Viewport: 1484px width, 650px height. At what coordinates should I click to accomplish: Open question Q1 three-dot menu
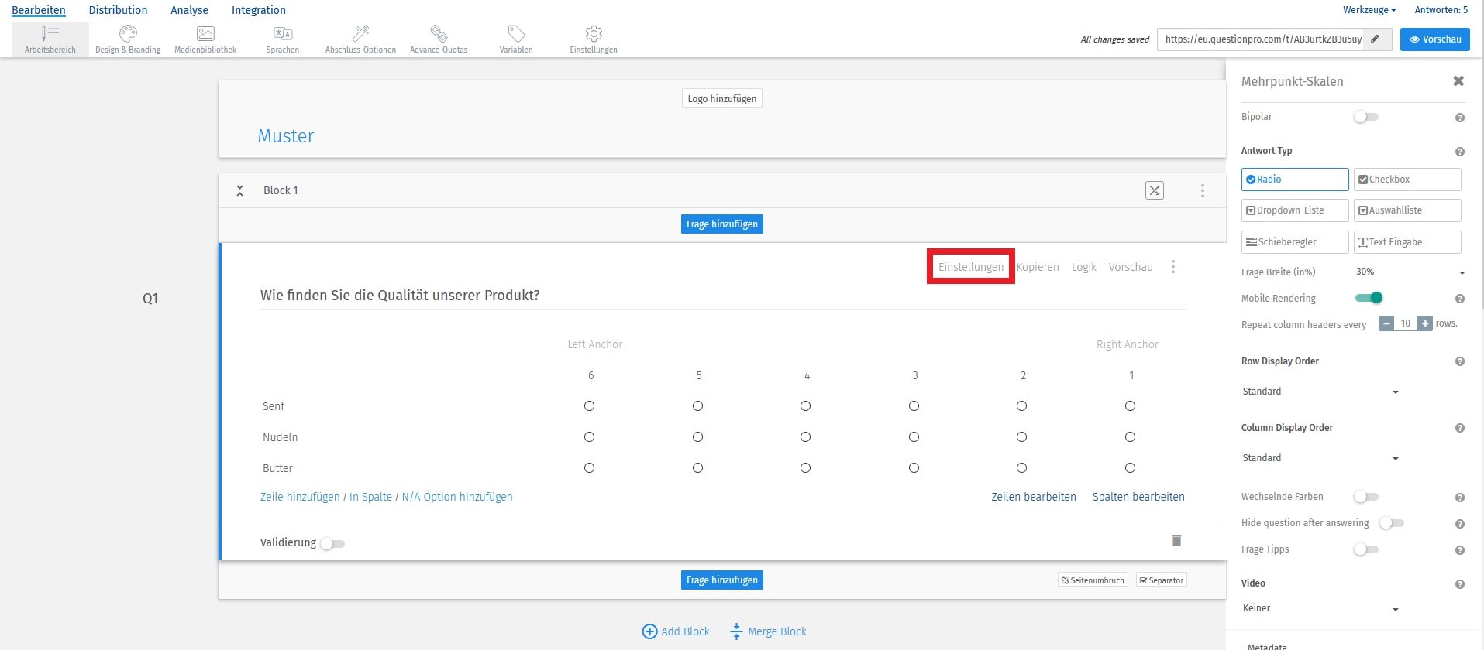pyautogui.click(x=1173, y=267)
